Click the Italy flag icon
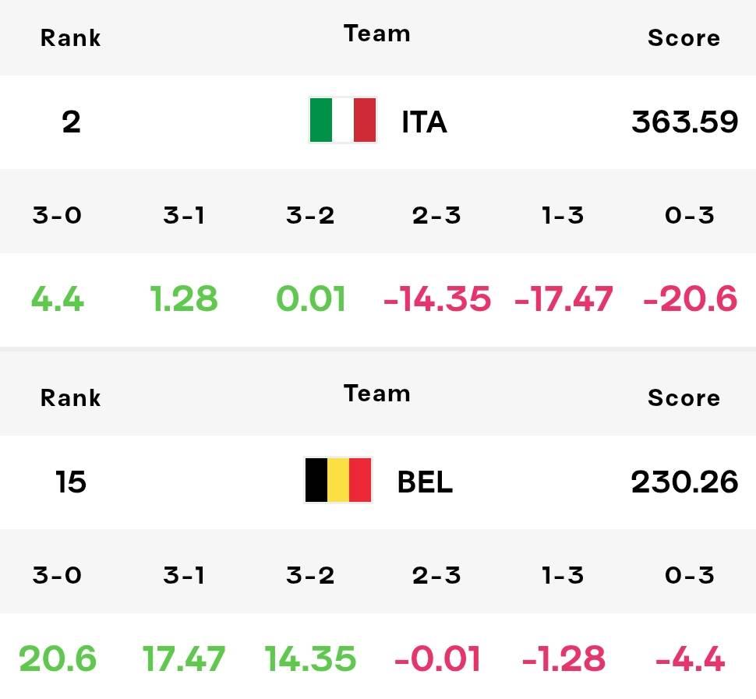 click(x=342, y=120)
